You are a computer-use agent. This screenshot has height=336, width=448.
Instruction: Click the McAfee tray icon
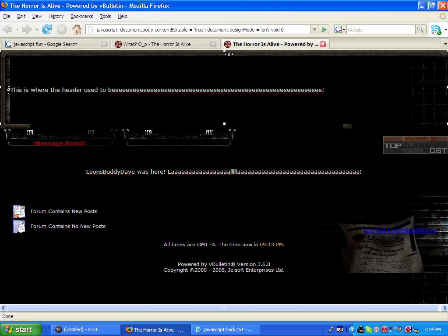pos(385,329)
